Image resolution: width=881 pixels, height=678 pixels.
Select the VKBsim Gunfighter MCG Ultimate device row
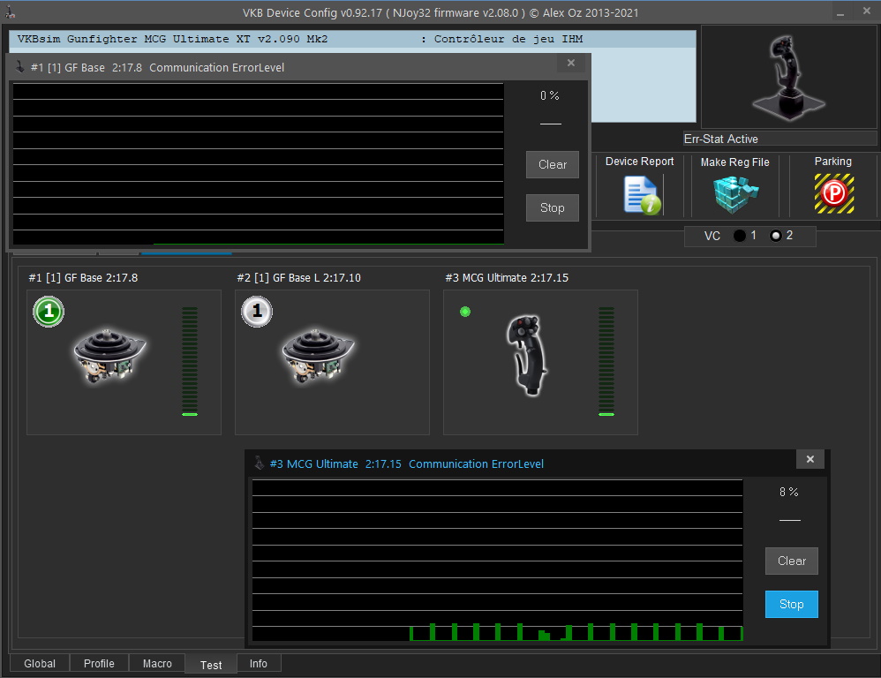pyautogui.click(x=352, y=40)
